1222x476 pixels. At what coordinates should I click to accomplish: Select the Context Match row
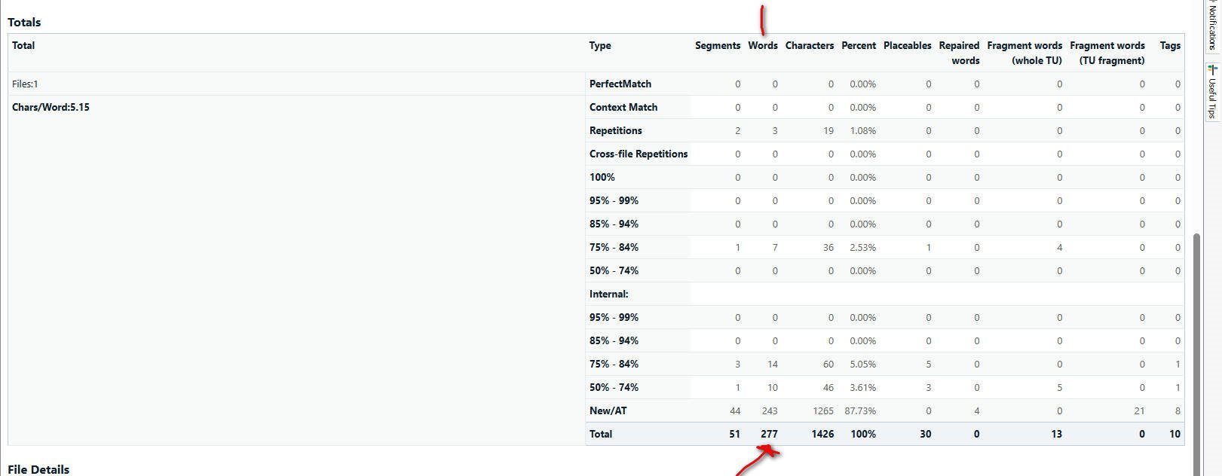(x=623, y=107)
